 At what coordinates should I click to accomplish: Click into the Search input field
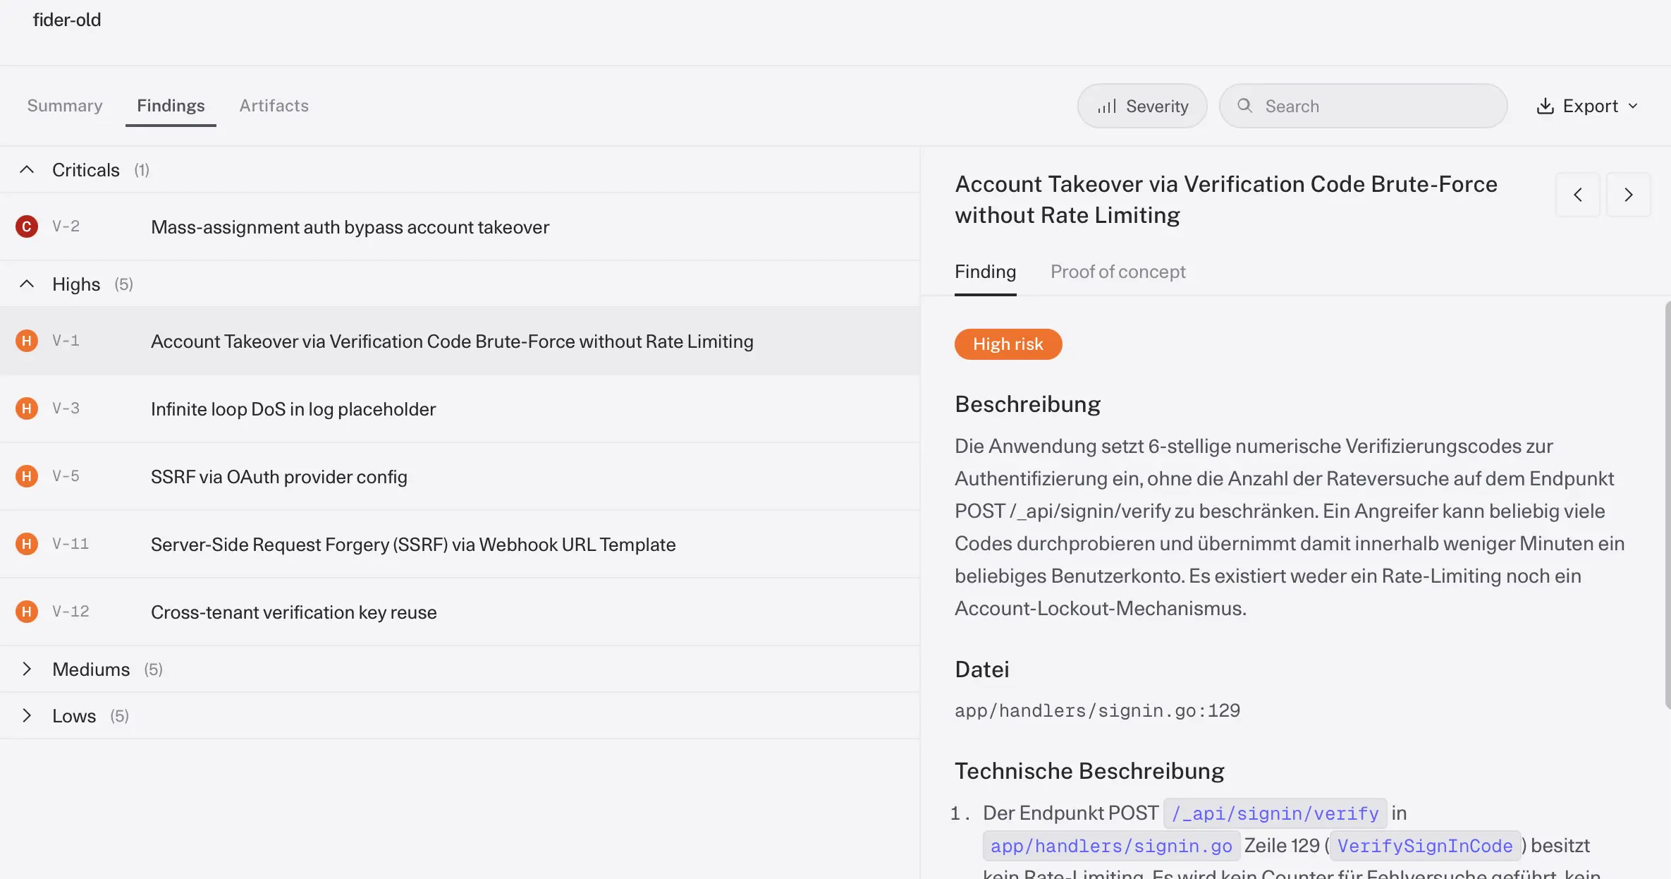tap(1364, 106)
